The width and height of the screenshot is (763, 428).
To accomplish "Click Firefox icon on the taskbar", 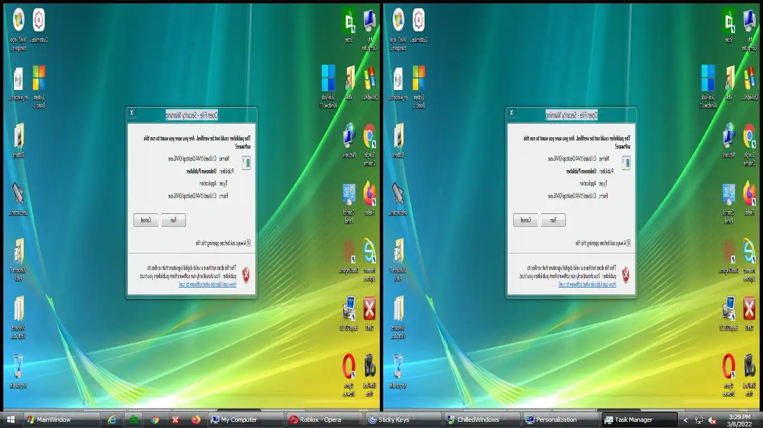I will click(196, 420).
